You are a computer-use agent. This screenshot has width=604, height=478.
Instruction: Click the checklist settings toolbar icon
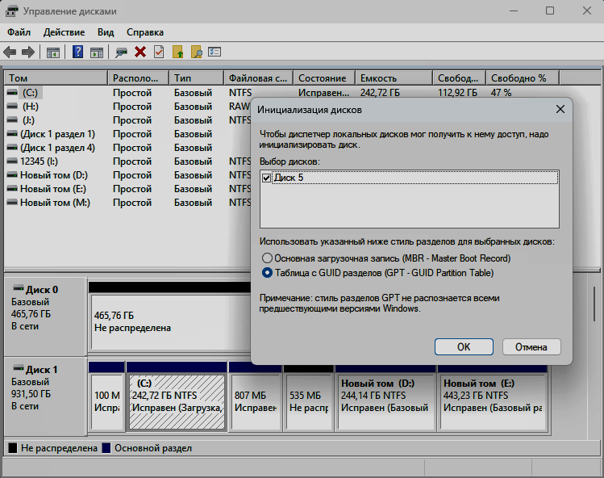(215, 52)
